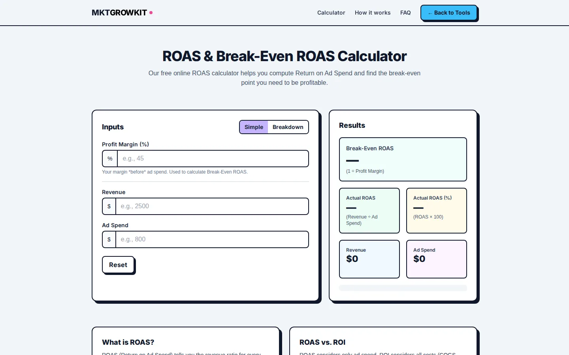The image size is (569, 355).
Task: Click the Revenue $0 result card
Action: click(x=369, y=259)
